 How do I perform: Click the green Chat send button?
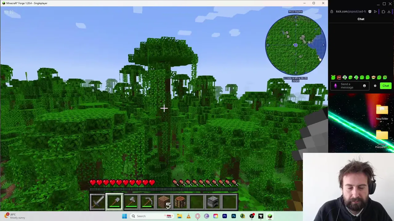pos(386,86)
